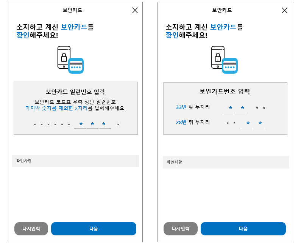Click 확인사항 bar on the right screen
301x246 pixels.
click(226, 162)
